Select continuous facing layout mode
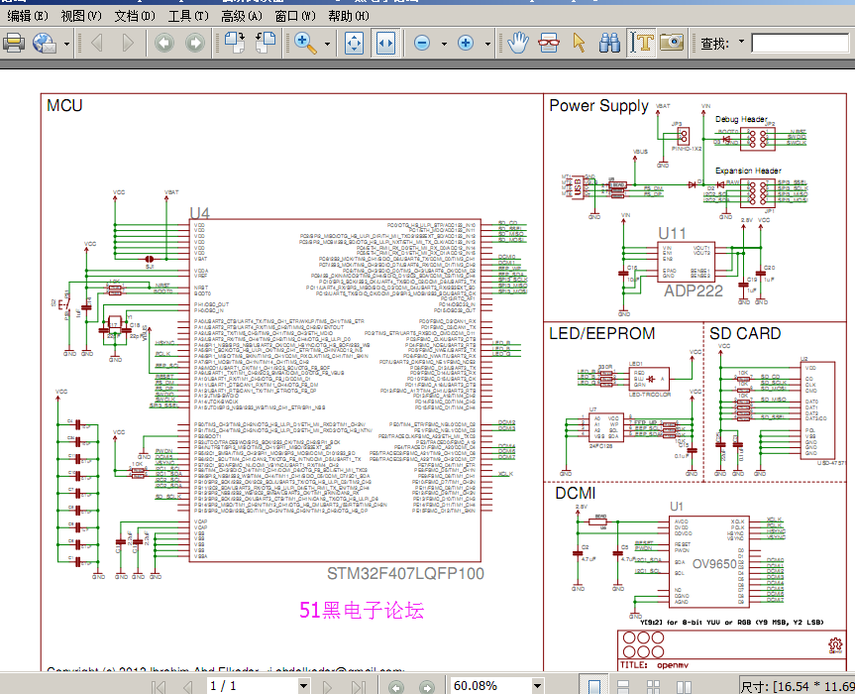The height and width of the screenshot is (694, 855). 653,687
